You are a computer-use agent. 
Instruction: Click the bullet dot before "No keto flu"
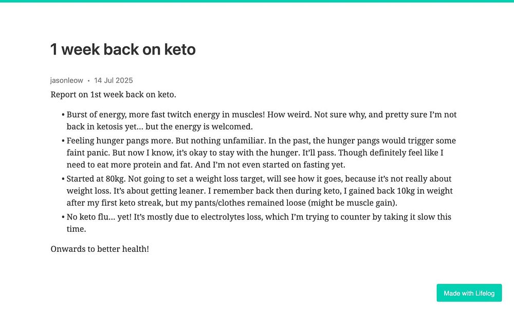point(63,217)
